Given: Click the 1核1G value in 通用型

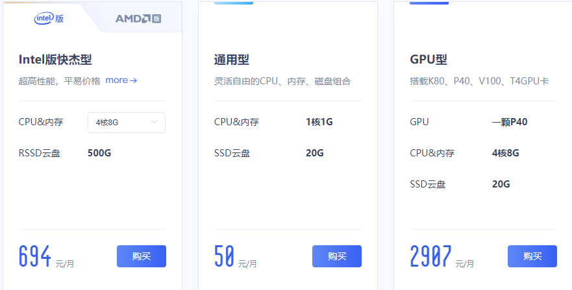Looking at the screenshot, I should [319, 122].
